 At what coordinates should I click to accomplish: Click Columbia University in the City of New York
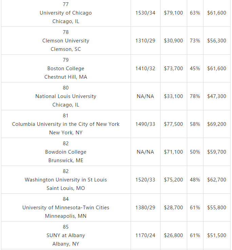coord(66,124)
